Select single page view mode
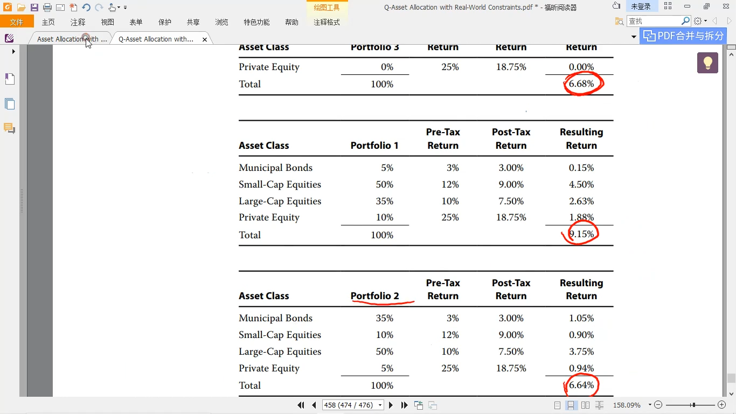 click(x=557, y=405)
